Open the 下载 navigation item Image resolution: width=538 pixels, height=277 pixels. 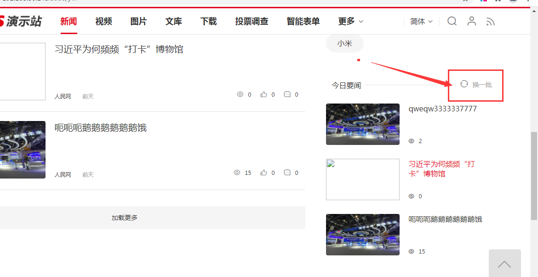(209, 21)
